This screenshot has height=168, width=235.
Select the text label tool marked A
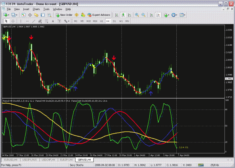coord(53,21)
